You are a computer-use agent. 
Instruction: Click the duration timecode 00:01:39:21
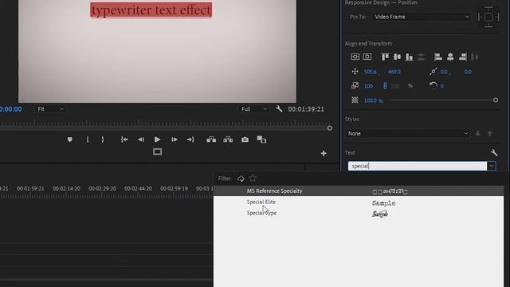tap(306, 109)
